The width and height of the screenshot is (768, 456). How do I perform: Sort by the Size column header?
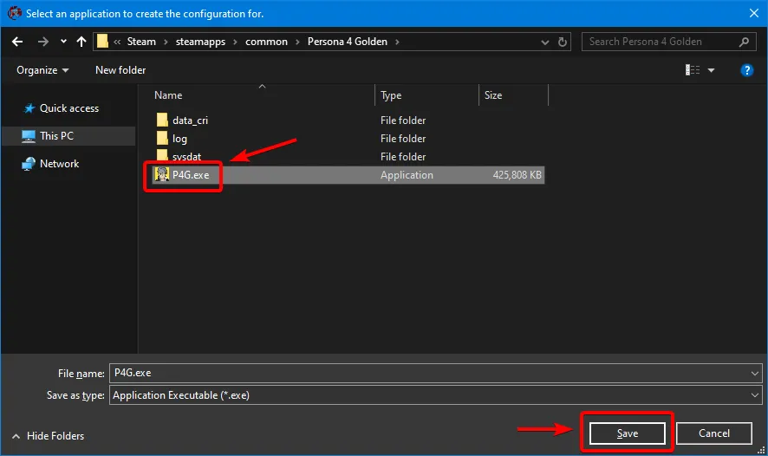(x=513, y=95)
